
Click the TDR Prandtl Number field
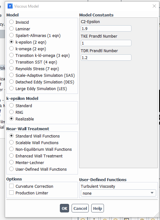(x=106, y=58)
